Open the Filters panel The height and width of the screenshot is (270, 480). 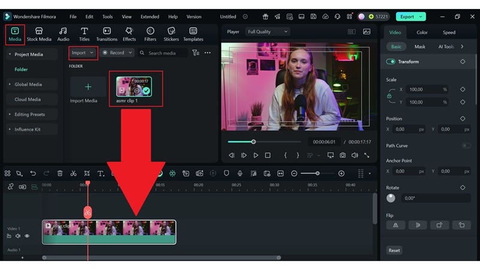150,34
